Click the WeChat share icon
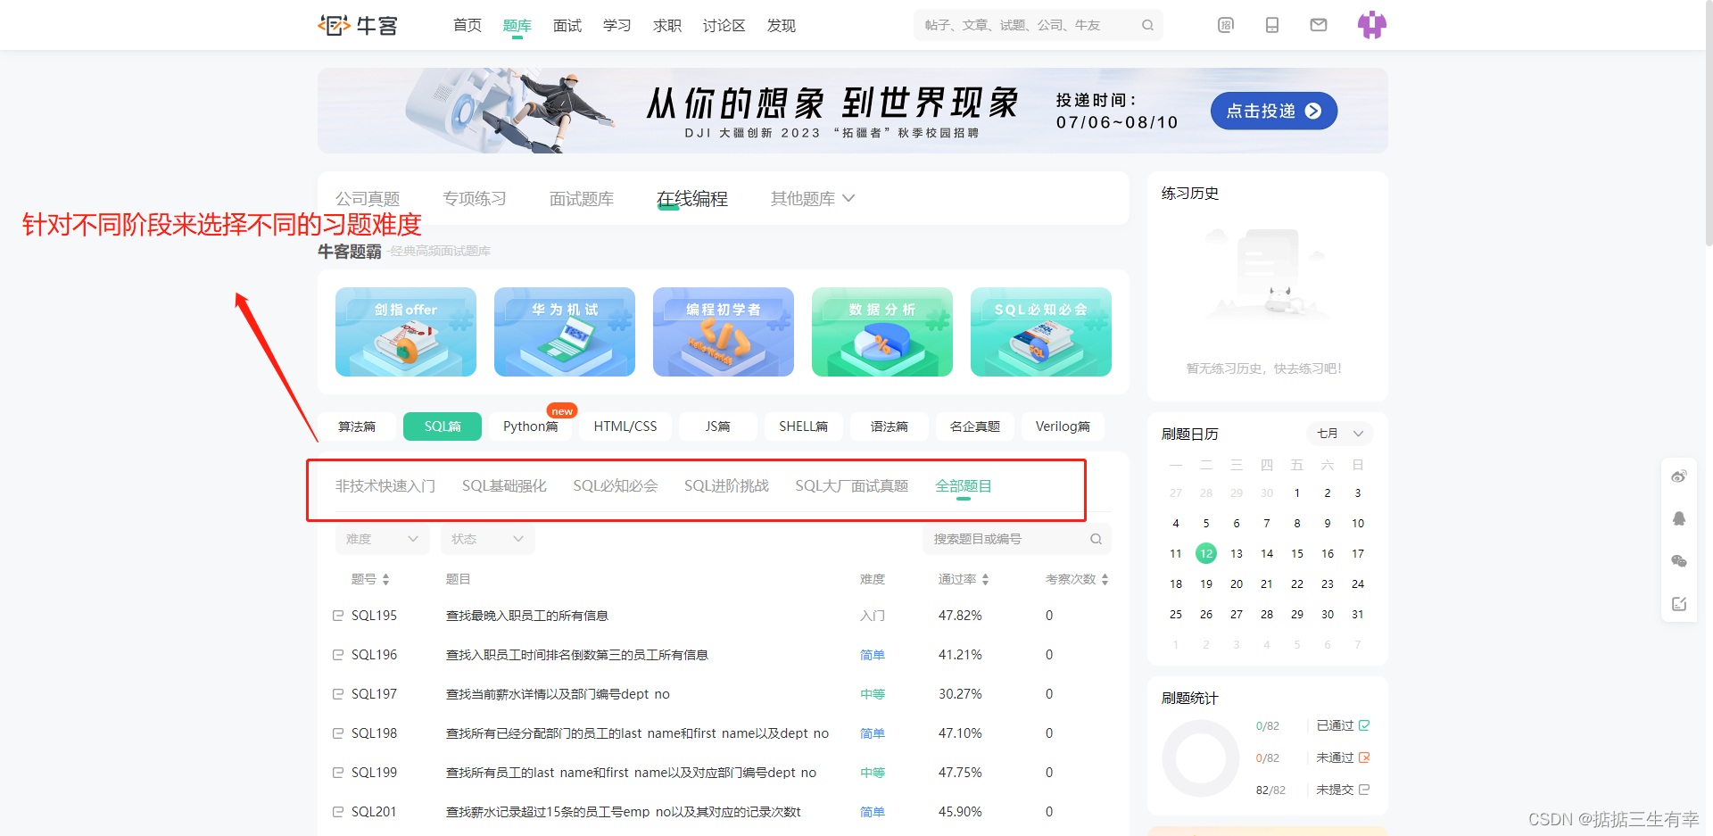Image resolution: width=1713 pixels, height=836 pixels. 1679,561
